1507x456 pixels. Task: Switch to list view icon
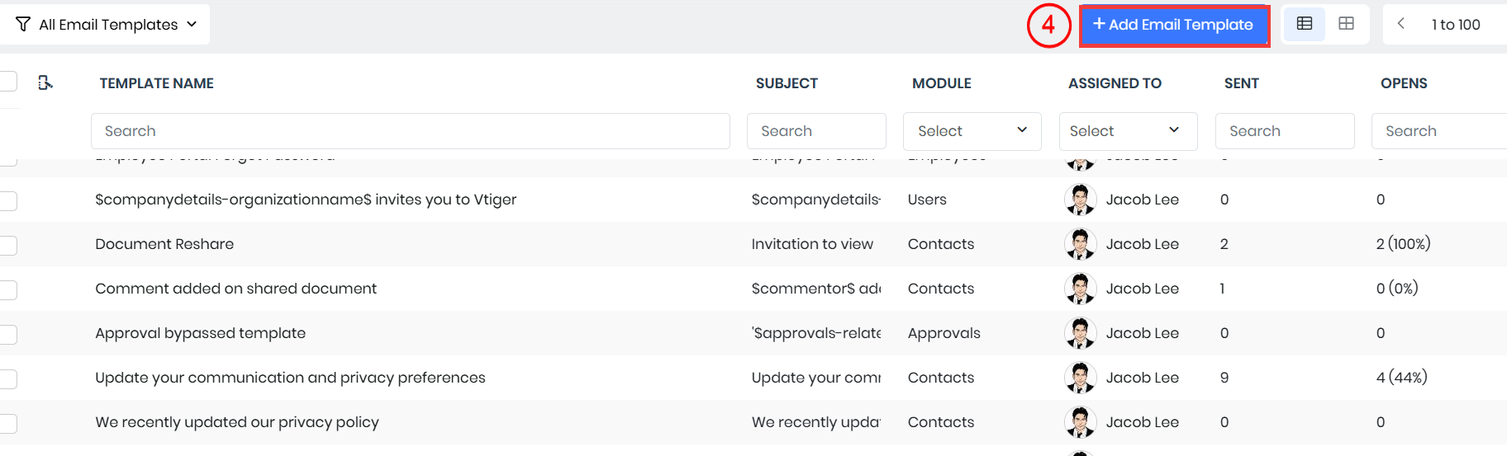click(1305, 24)
